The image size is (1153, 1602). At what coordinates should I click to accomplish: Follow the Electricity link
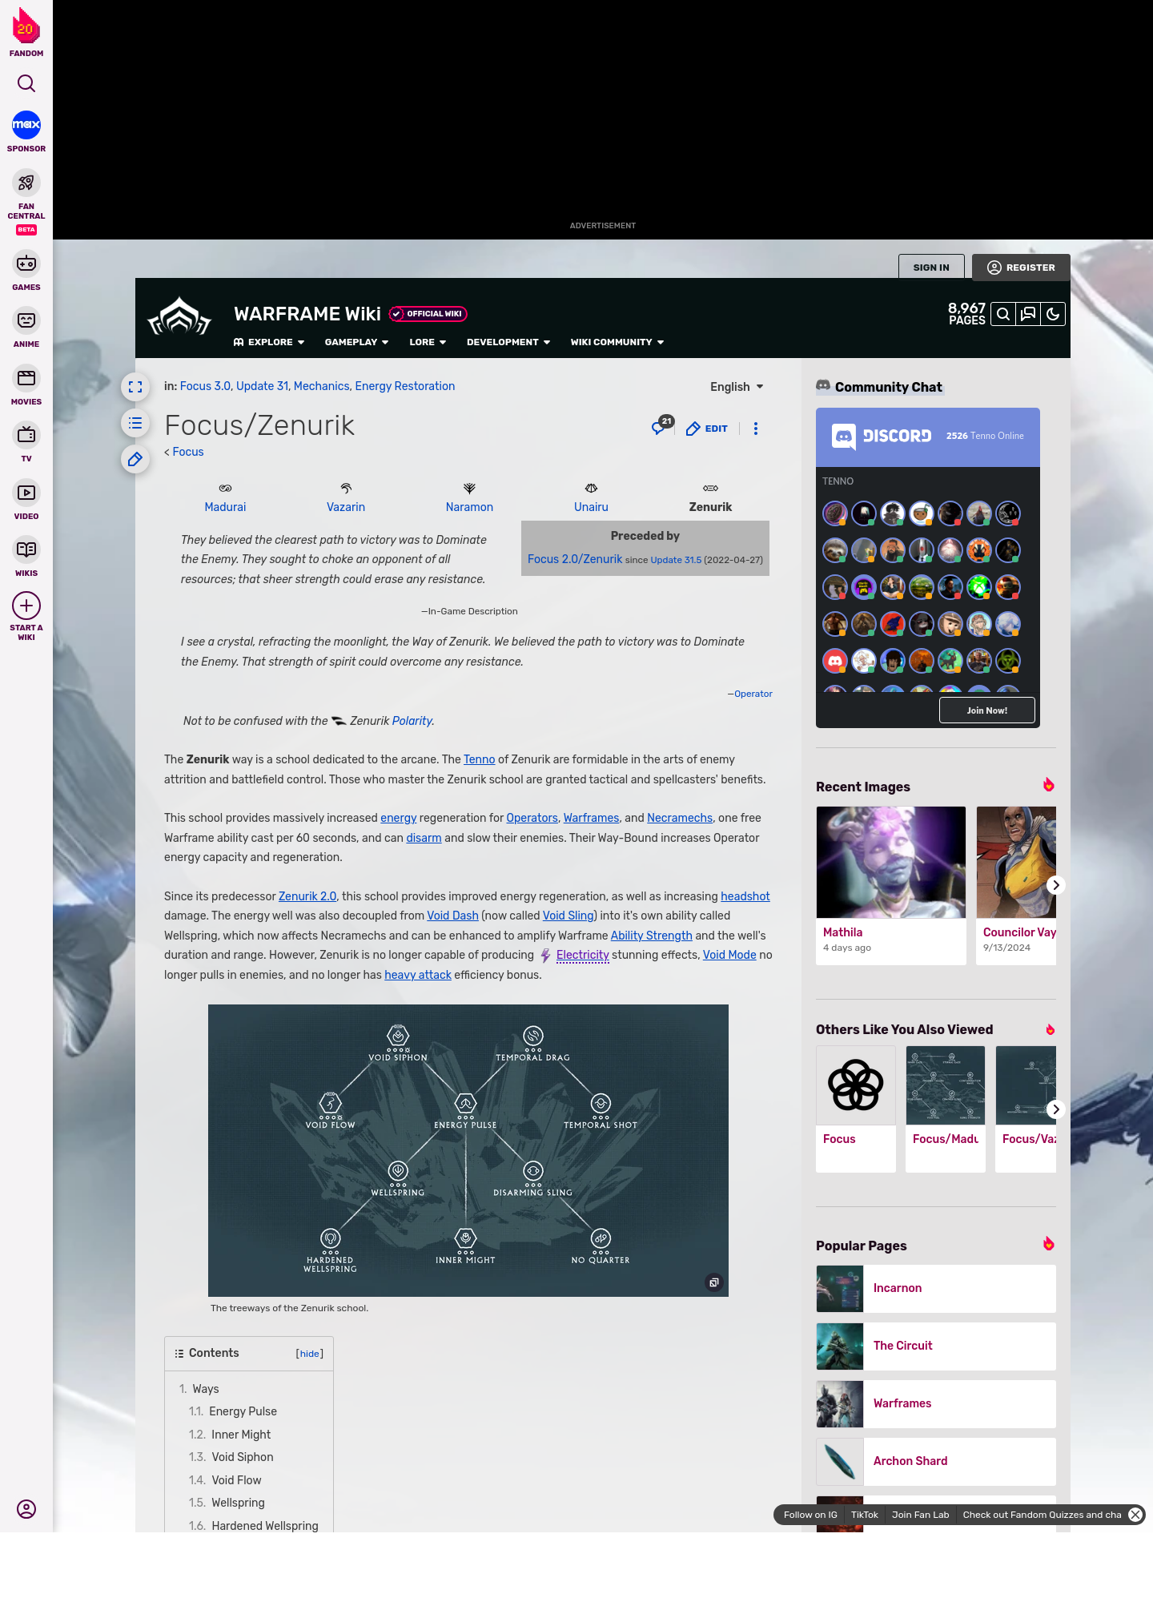click(582, 955)
